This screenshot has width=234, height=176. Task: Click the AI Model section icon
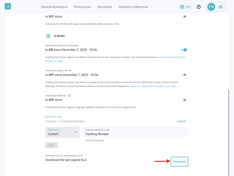click(48, 36)
